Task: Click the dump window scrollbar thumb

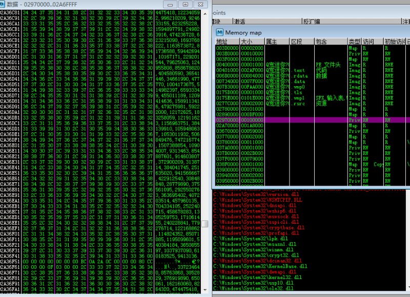Action: tap(205, 224)
